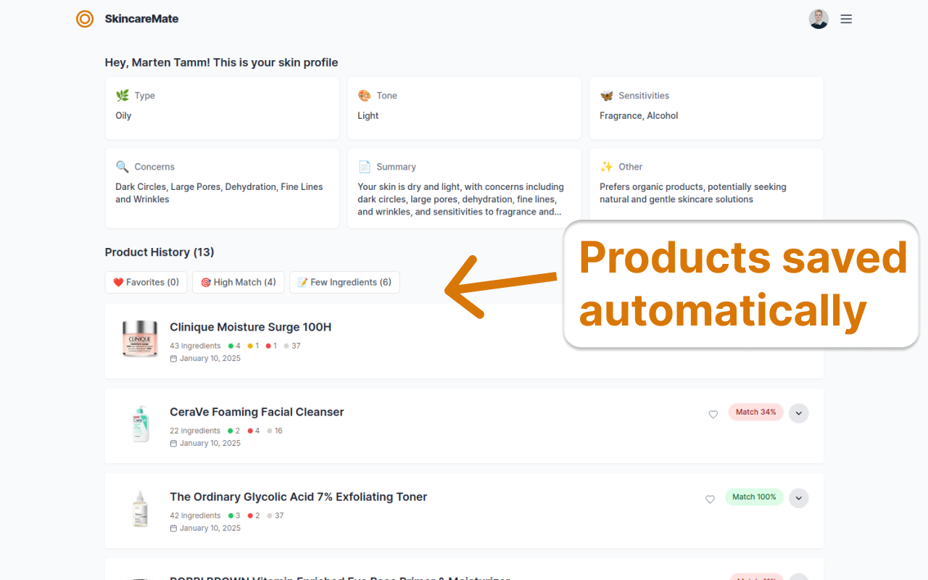
Task: Filter product history by Favorites (0)
Action: click(146, 282)
